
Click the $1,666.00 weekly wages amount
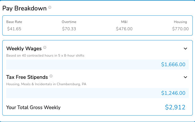point(173,65)
